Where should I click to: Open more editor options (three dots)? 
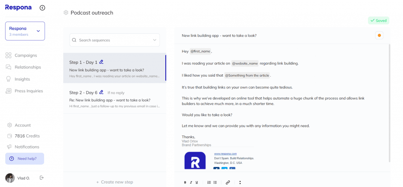240,182
